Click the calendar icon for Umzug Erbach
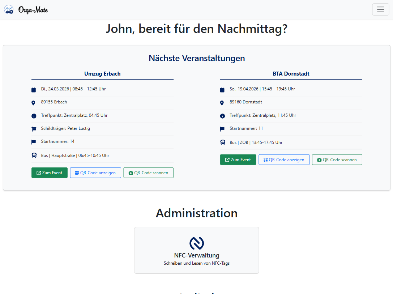Image resolution: width=393 pixels, height=294 pixels. coord(34,89)
